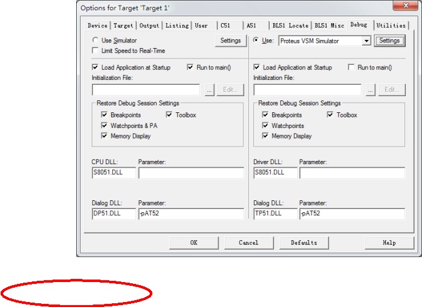Open Settings next to Proteus VSM Simulator
422x307 pixels.
pos(390,41)
